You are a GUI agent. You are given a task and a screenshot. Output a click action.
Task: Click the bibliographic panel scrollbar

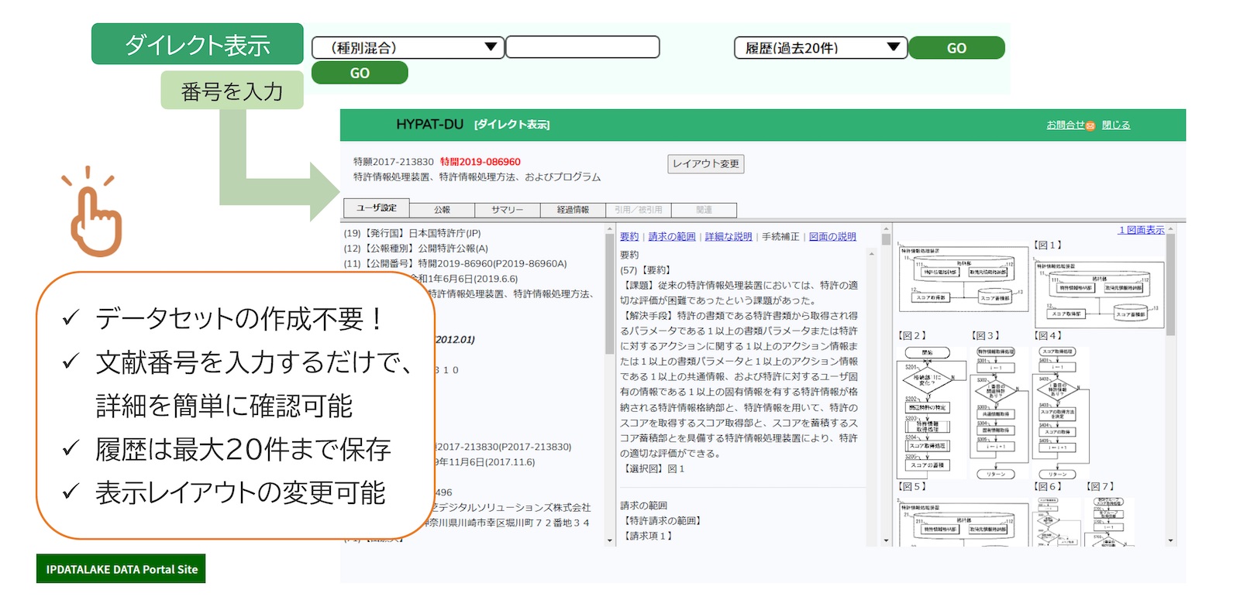tap(610, 296)
